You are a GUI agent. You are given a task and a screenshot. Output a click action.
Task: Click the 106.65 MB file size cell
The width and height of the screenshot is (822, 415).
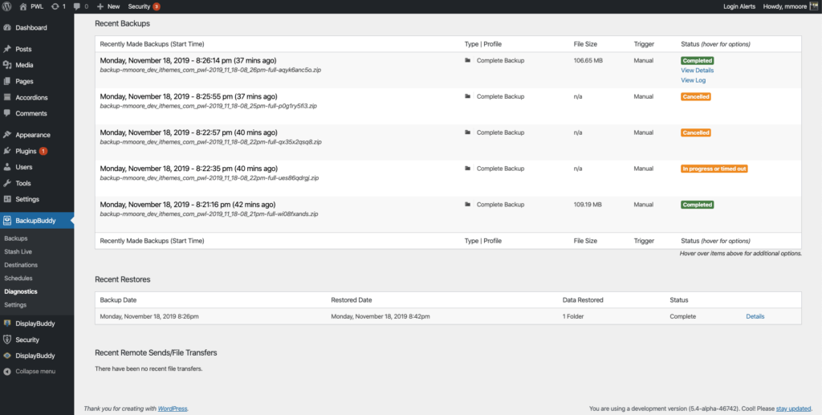pyautogui.click(x=588, y=60)
